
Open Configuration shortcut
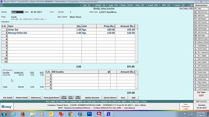click(x=201, y=76)
